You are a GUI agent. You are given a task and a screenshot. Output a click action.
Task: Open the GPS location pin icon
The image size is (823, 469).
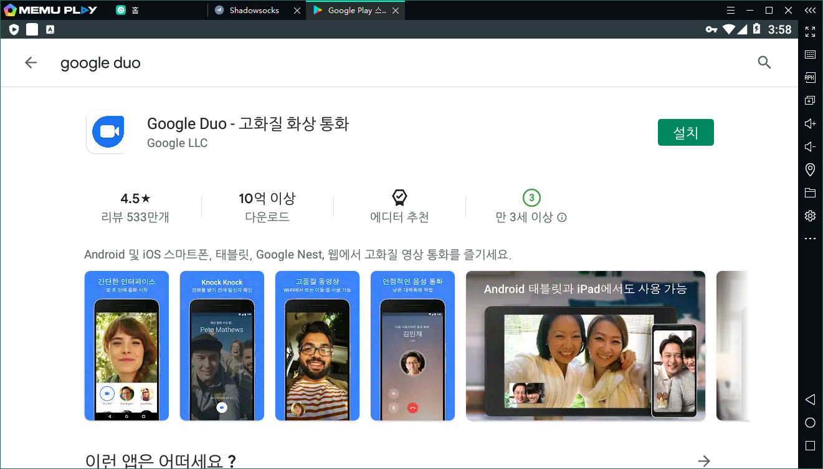(x=810, y=169)
